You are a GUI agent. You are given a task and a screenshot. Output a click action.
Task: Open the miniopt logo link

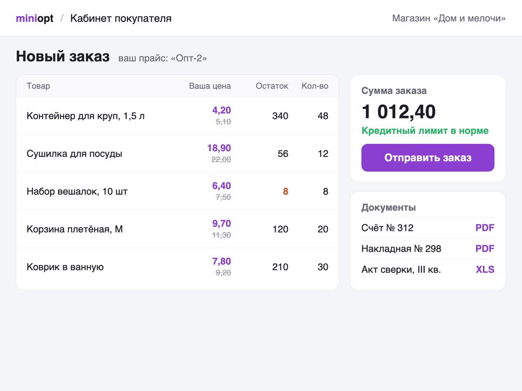pyautogui.click(x=34, y=18)
